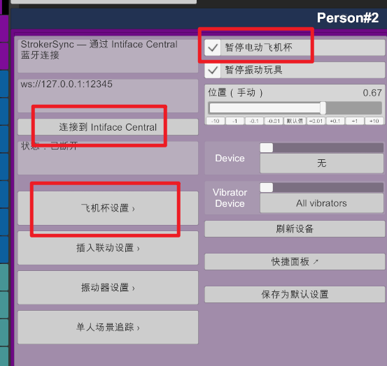This screenshot has height=366, width=387.
Task: Open the 快捷面板 popup
Action: pyautogui.click(x=295, y=261)
